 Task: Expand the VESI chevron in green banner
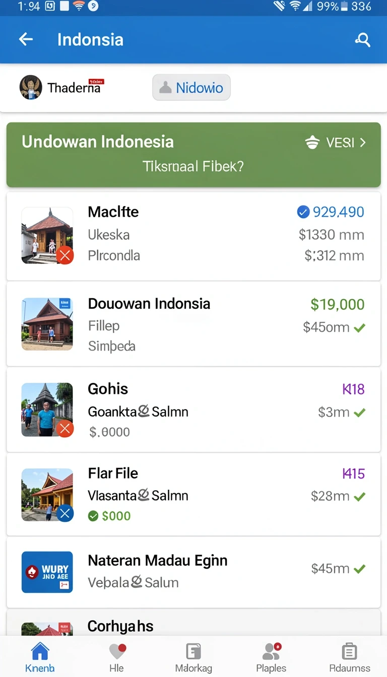click(x=362, y=143)
